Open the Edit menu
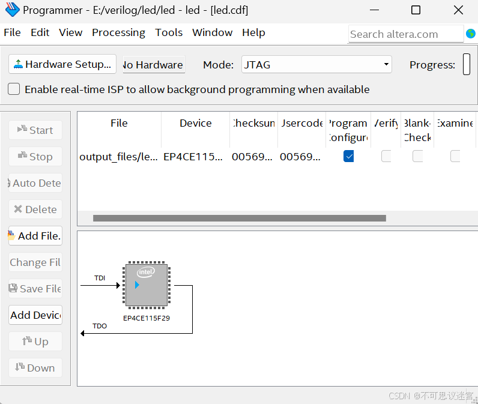This screenshot has height=404, width=478. click(x=40, y=32)
